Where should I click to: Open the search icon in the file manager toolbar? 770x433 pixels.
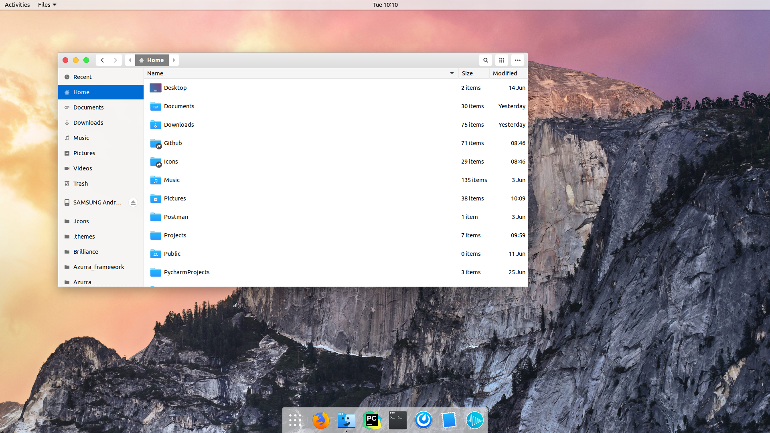[x=485, y=60]
